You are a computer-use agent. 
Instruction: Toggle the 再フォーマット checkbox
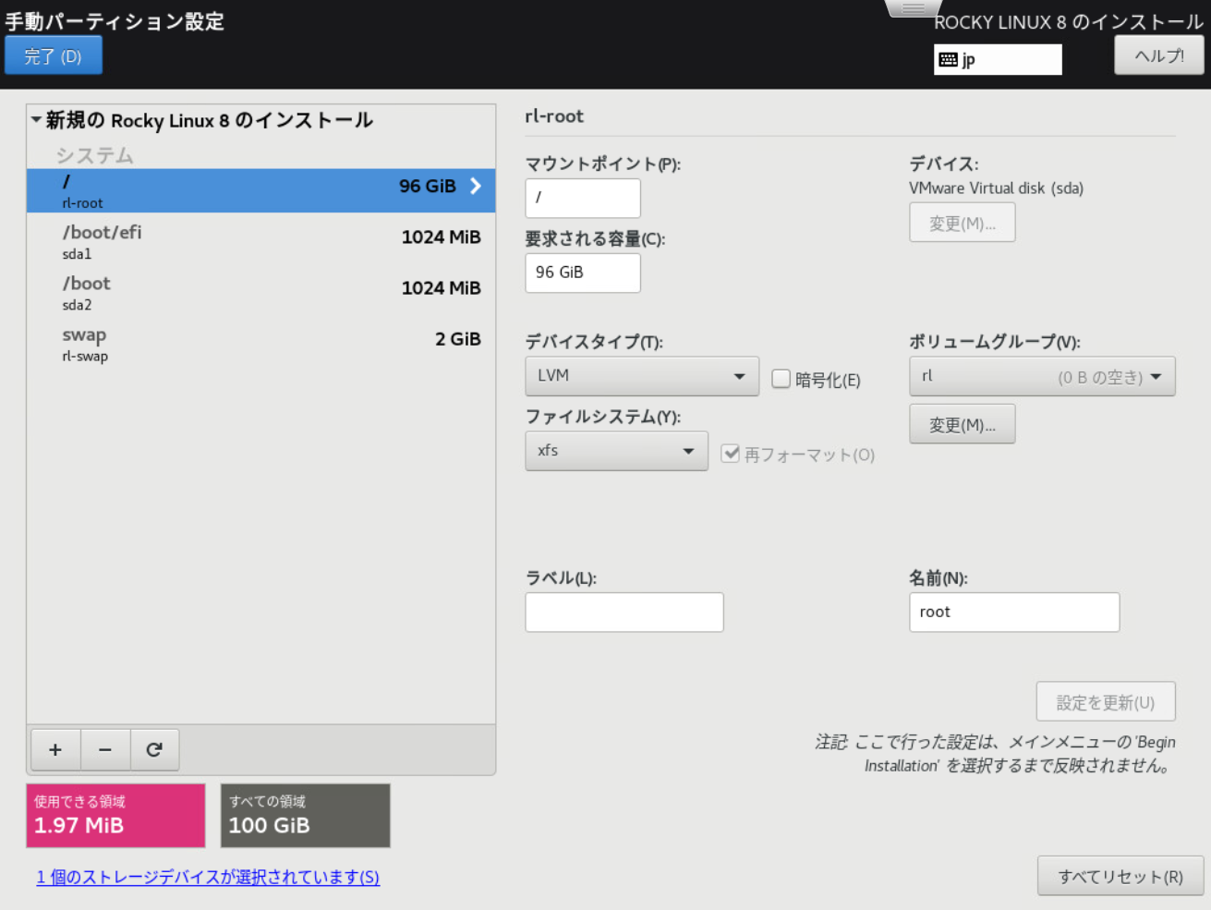click(x=731, y=454)
